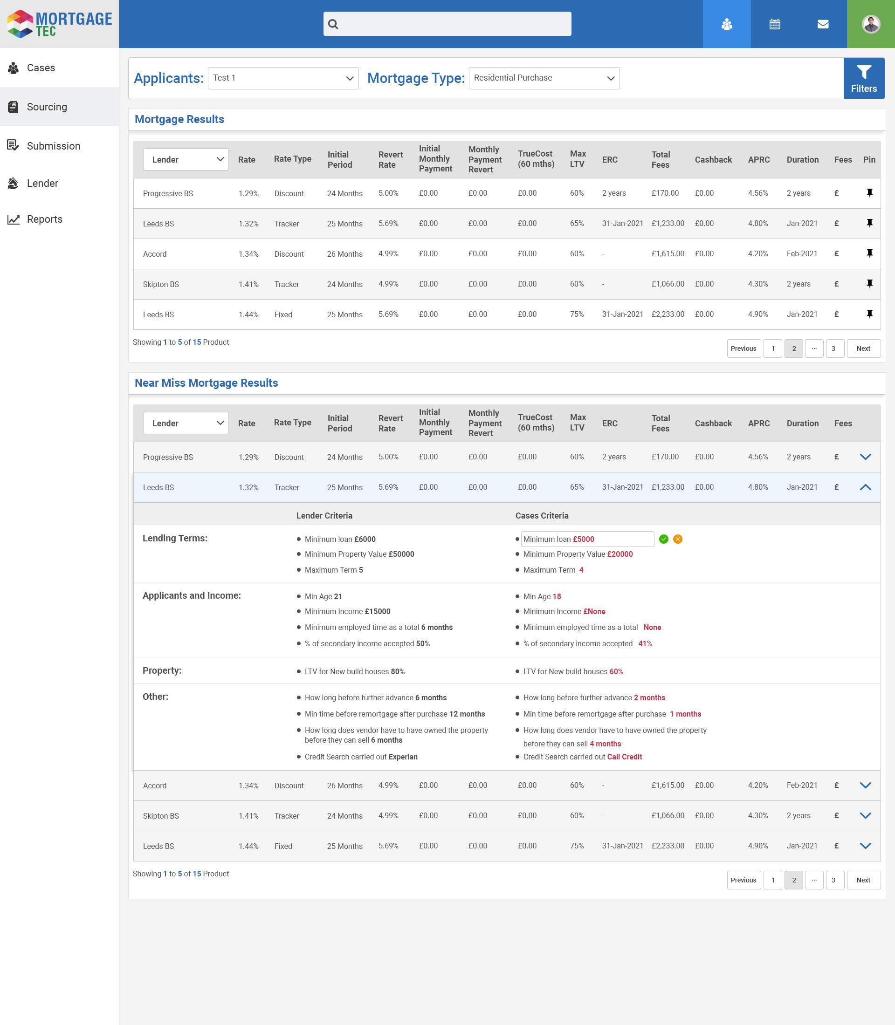
Task: Expand the Accord near-miss row details
Action: point(865,785)
